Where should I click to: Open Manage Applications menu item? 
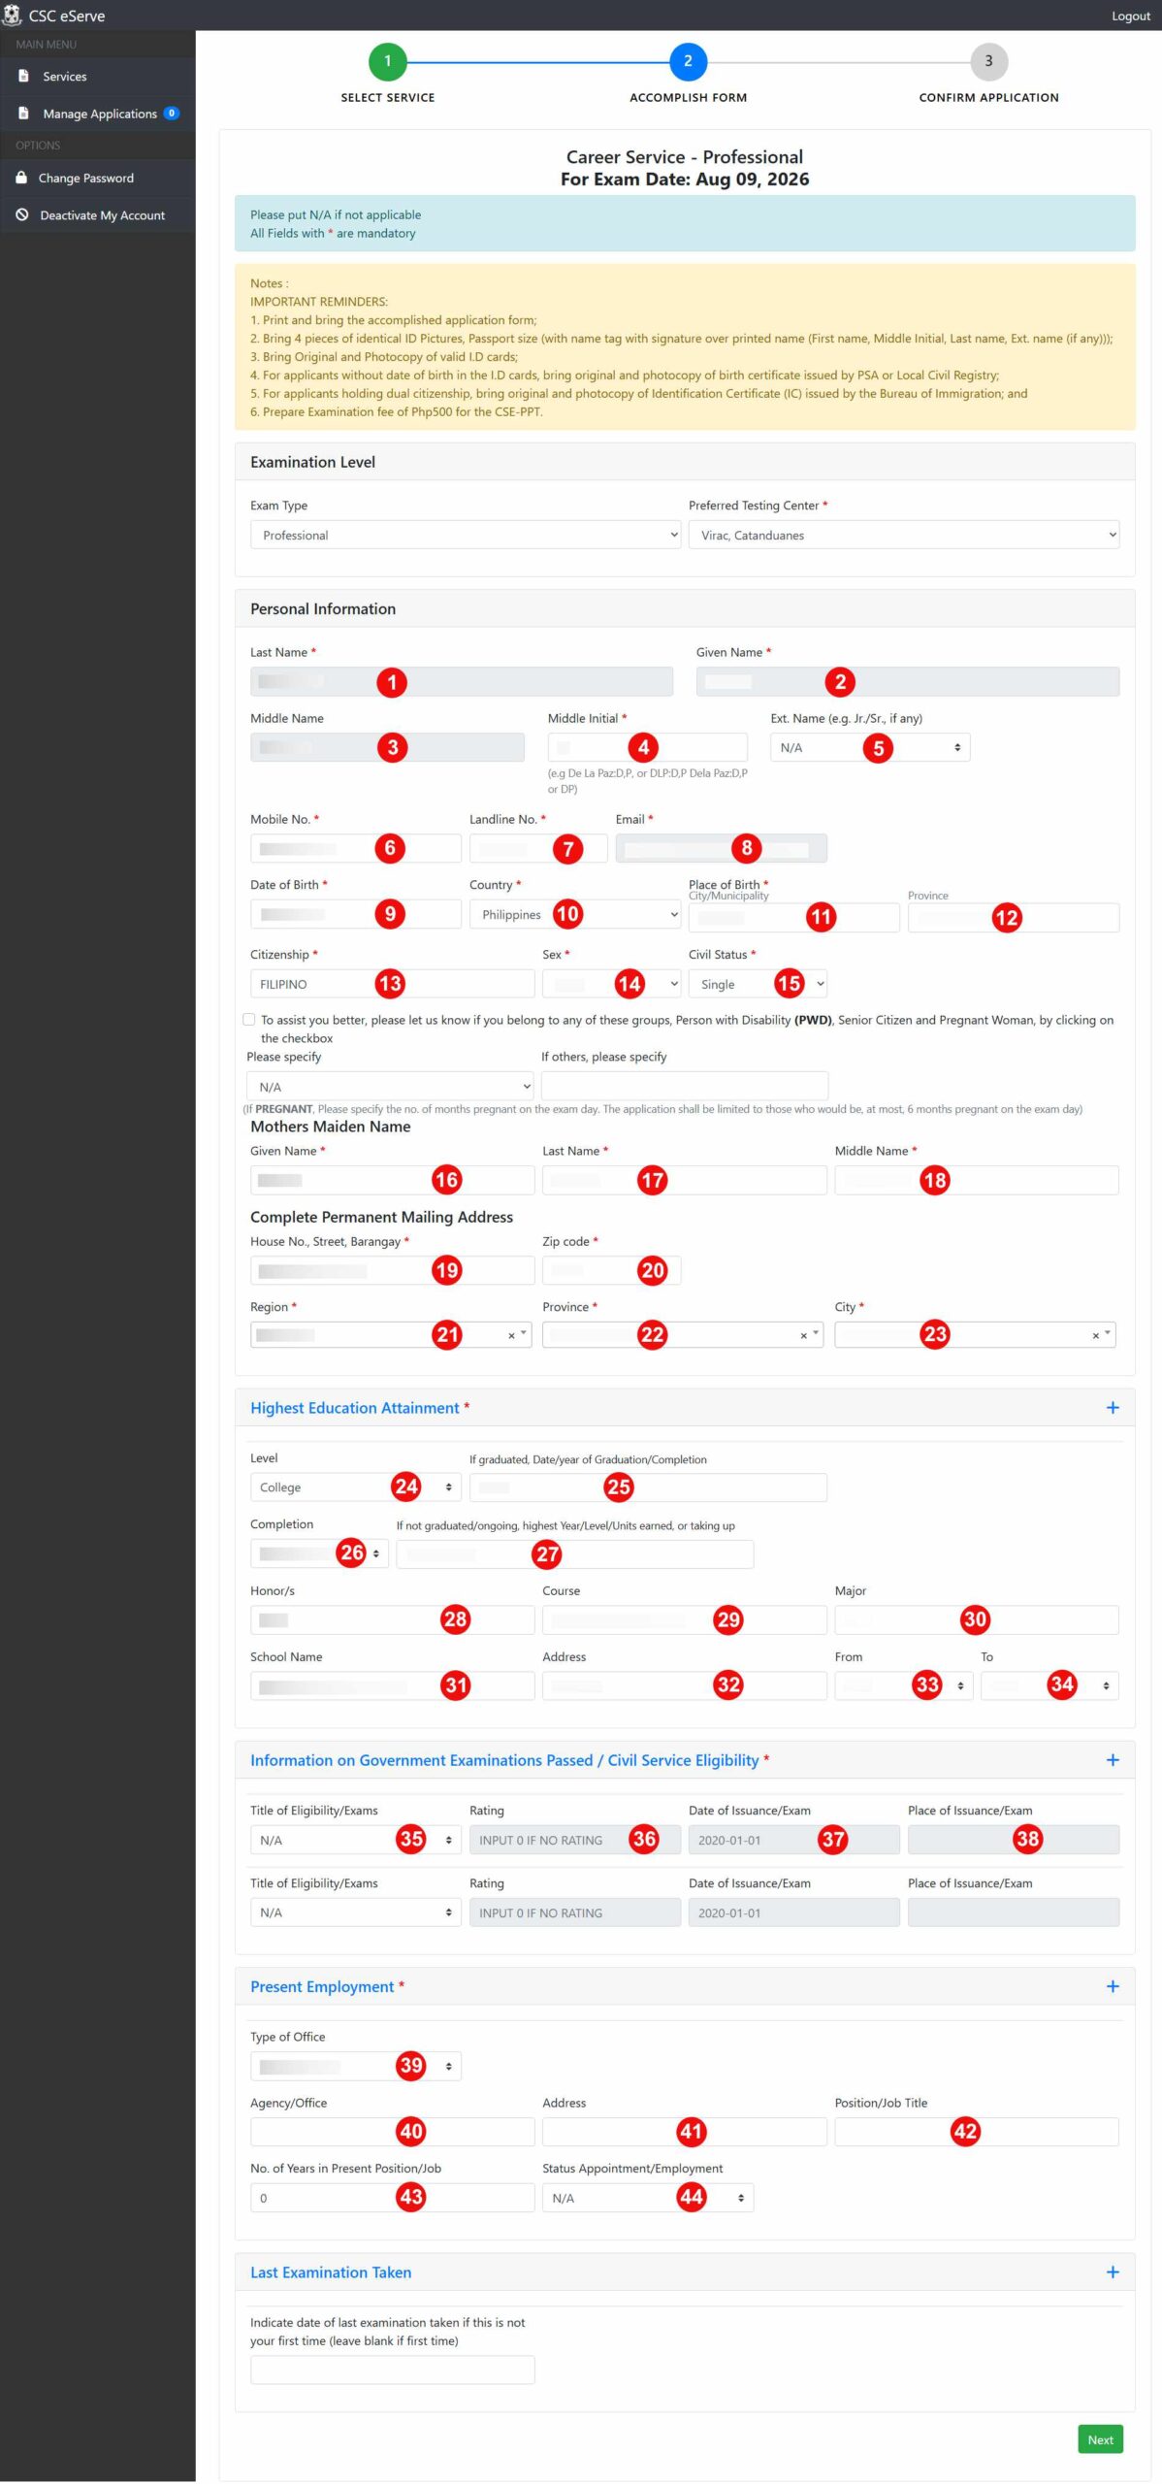(97, 114)
